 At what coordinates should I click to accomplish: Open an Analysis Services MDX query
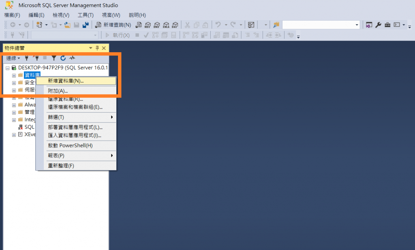pyautogui.click(x=148, y=25)
